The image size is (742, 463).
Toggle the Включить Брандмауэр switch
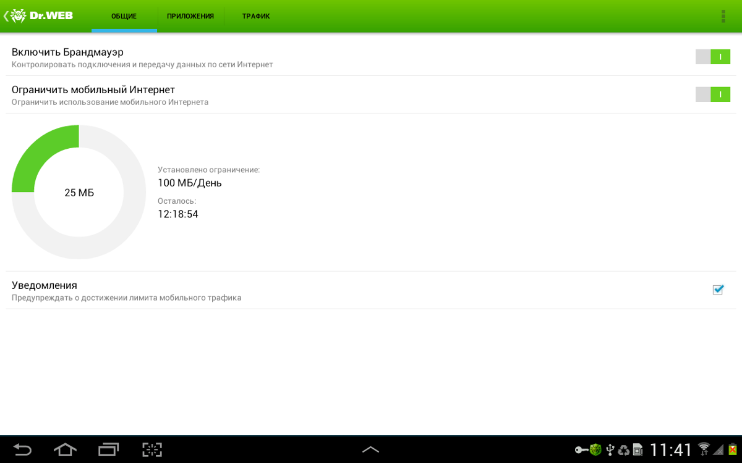point(712,57)
